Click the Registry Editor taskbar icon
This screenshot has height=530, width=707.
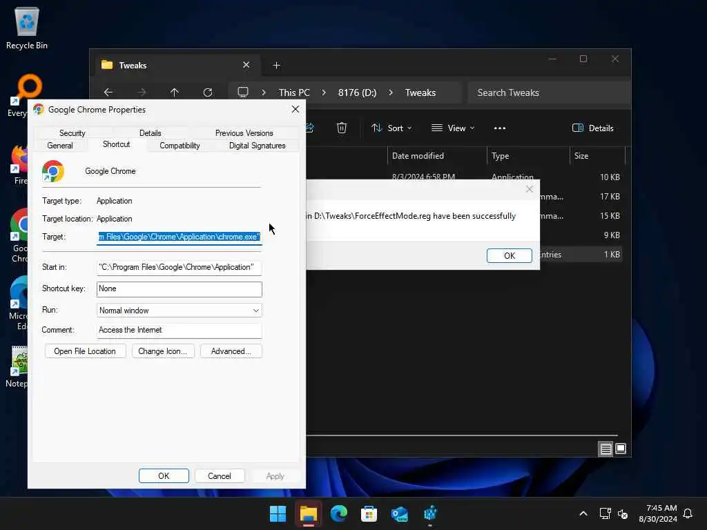click(430, 513)
